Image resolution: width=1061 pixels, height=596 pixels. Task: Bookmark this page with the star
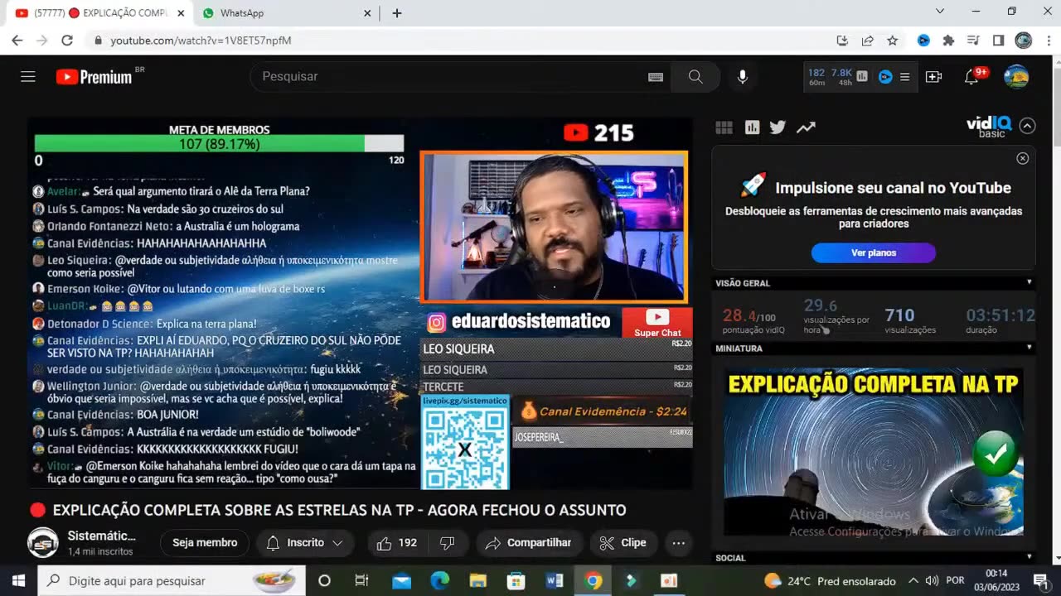[x=892, y=40]
